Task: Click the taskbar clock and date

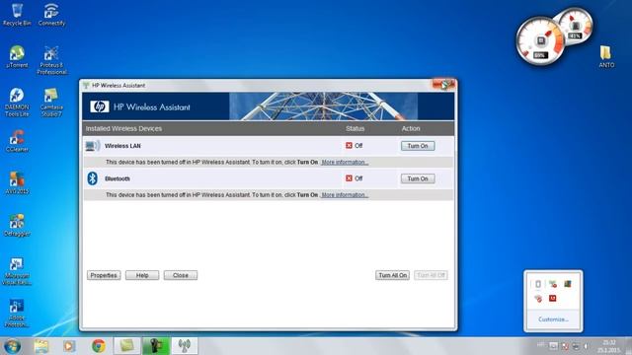Action: point(608,346)
